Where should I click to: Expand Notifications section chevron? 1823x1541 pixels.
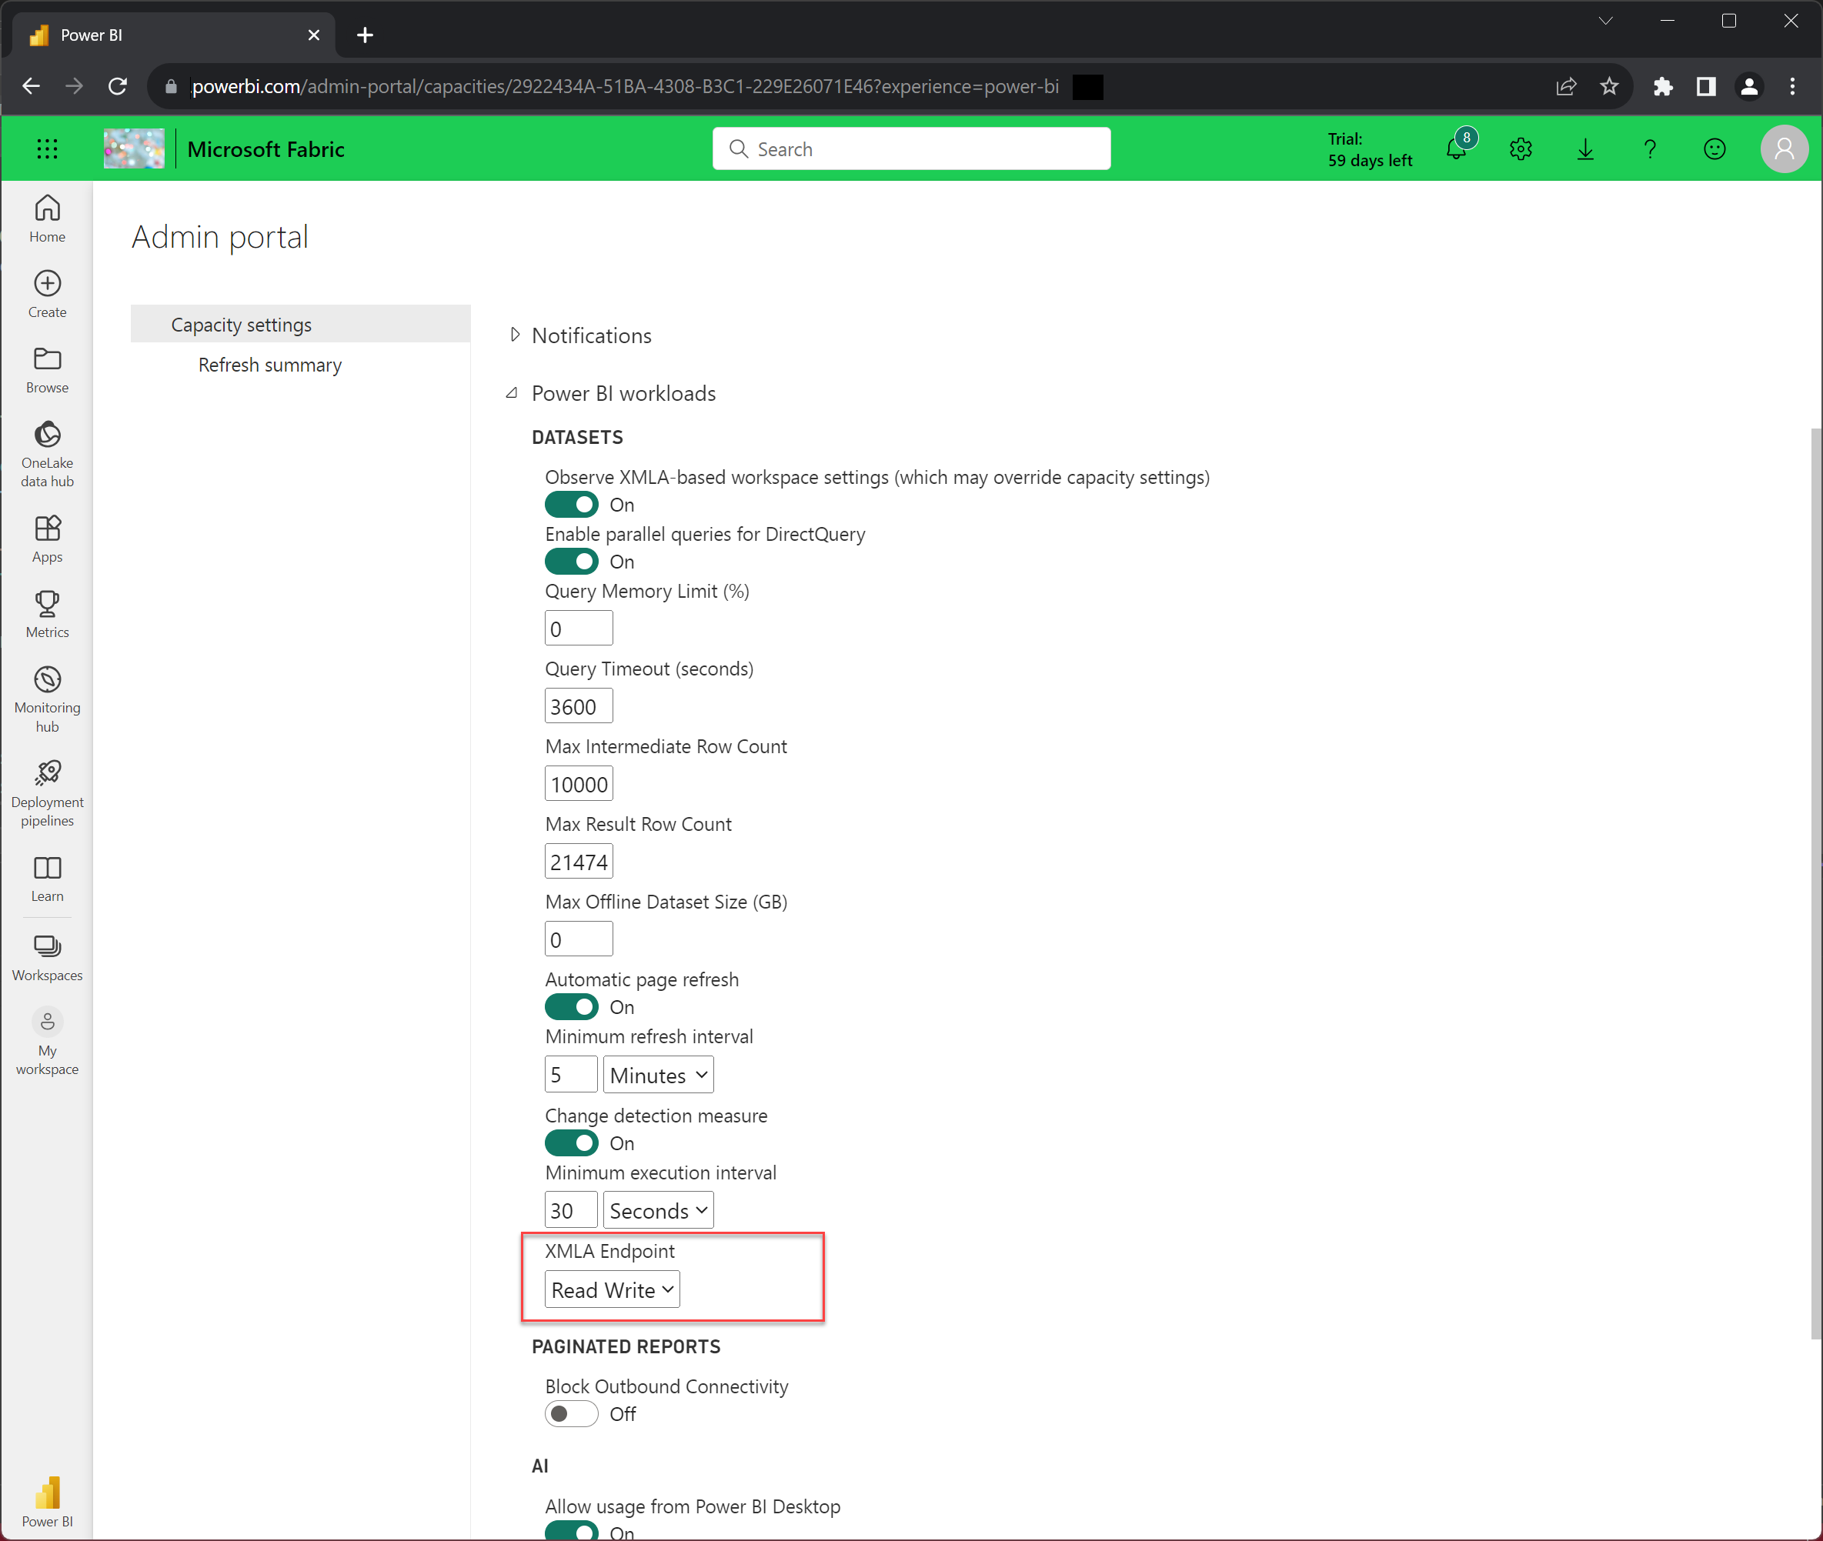coord(516,333)
